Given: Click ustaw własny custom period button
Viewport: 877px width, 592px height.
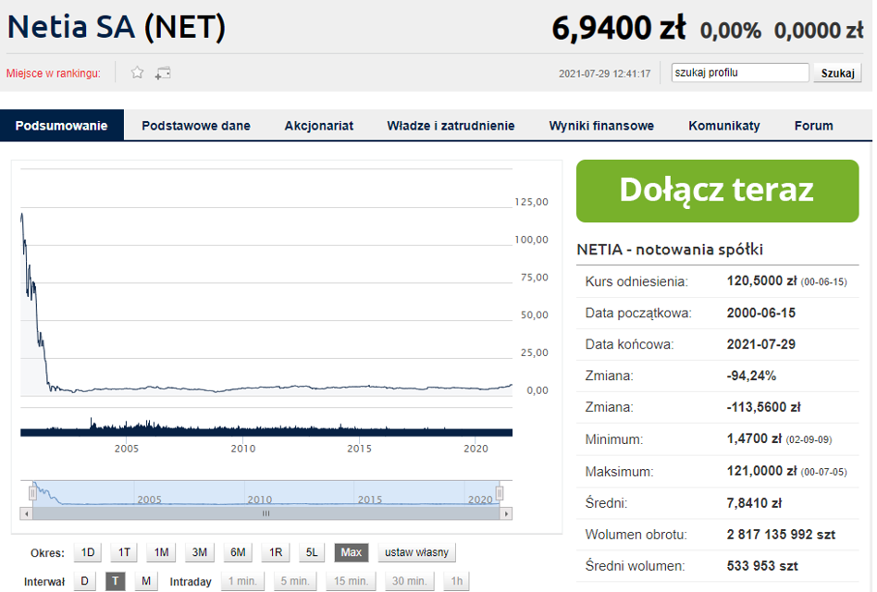Looking at the screenshot, I should pyautogui.click(x=416, y=552).
